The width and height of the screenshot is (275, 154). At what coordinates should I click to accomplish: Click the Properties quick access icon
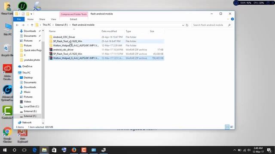point(23,14)
